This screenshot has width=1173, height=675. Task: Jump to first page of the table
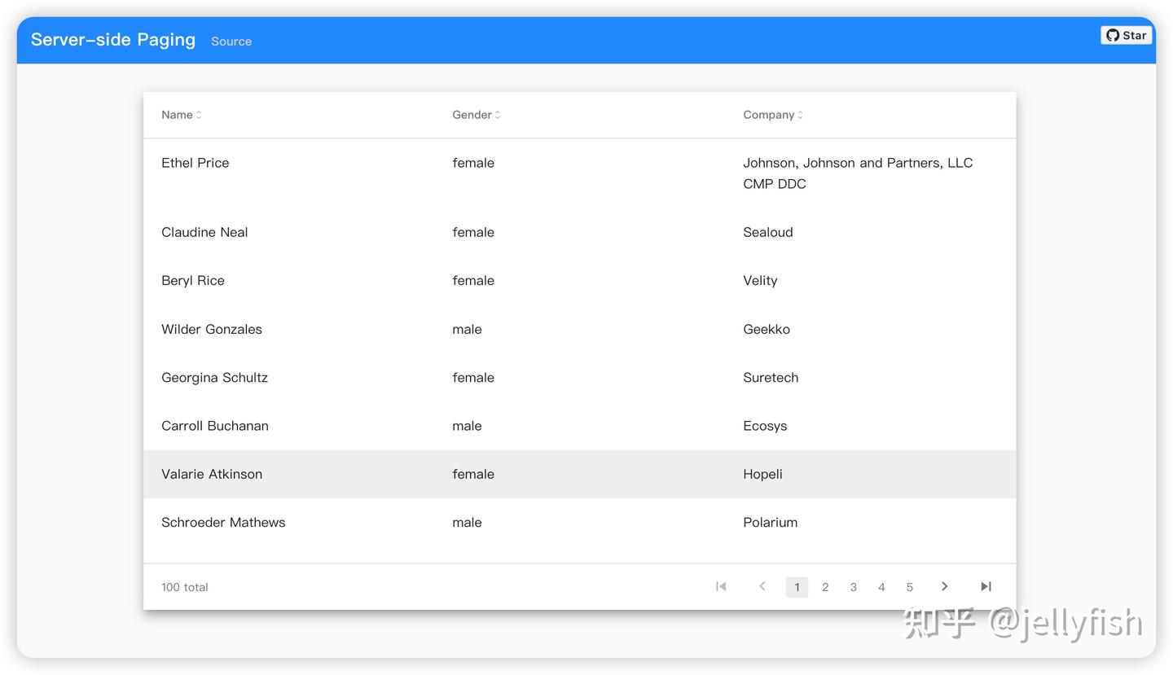(721, 586)
